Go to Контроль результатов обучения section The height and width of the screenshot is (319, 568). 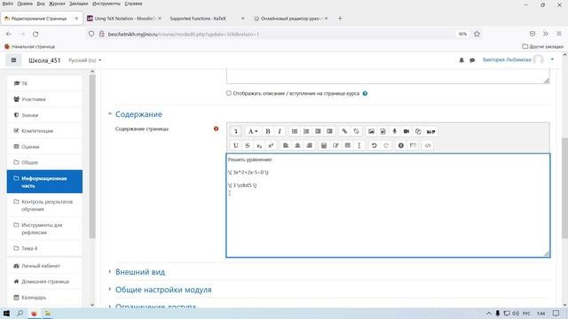(44, 205)
